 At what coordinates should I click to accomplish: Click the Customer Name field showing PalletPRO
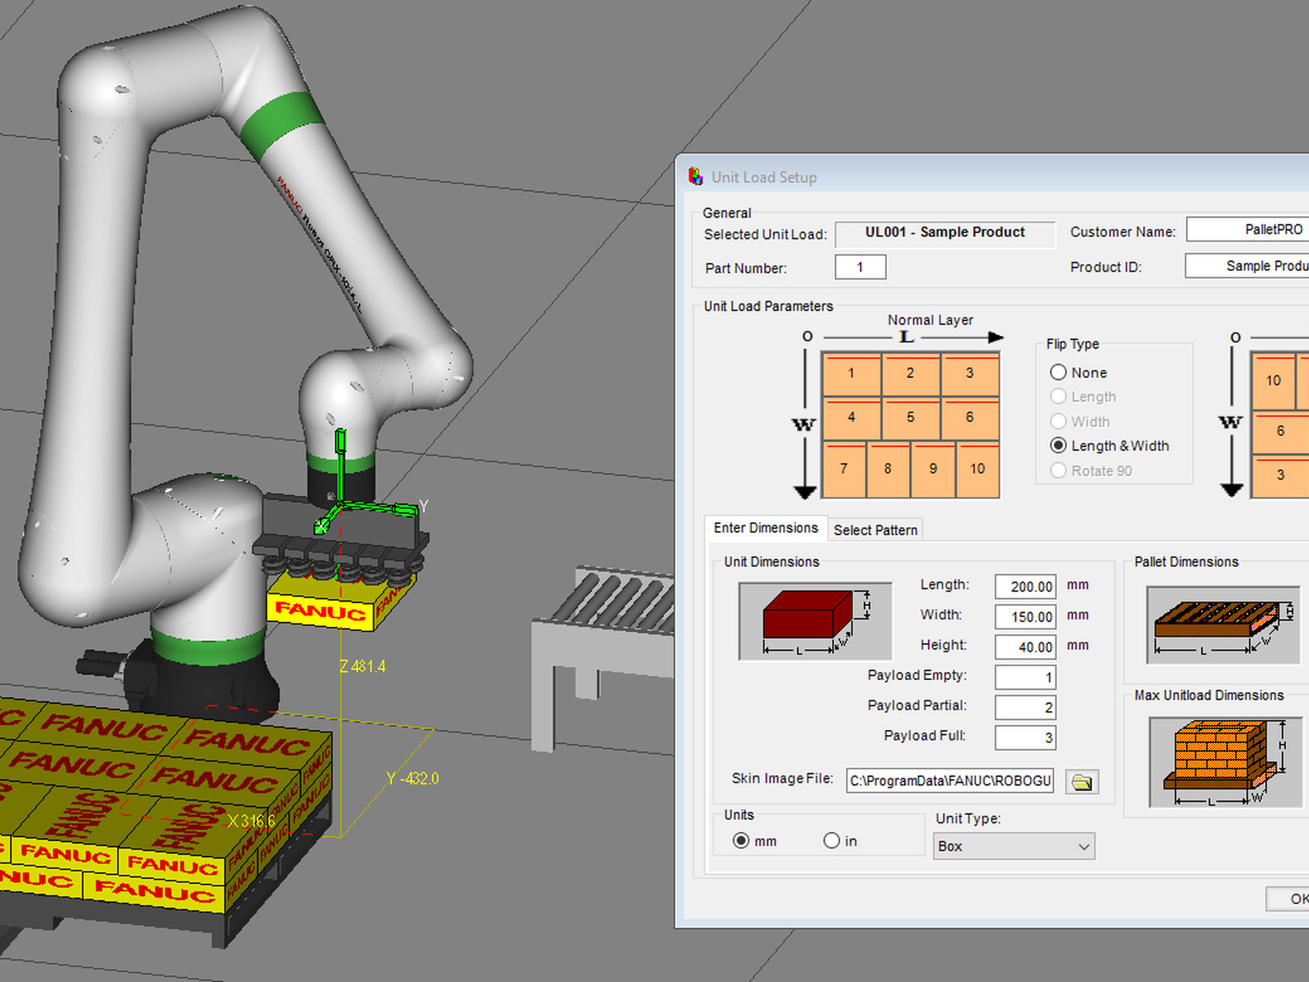click(x=1248, y=229)
